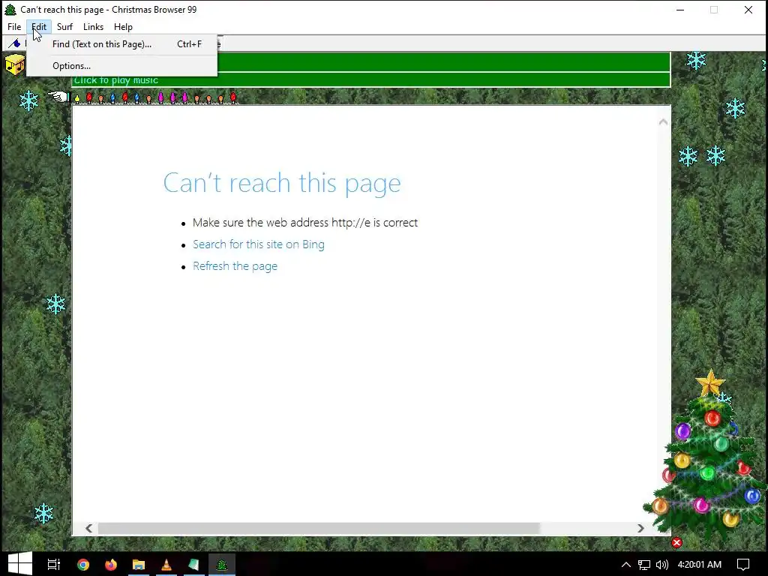
Task: Click the music box icon
Action: pyautogui.click(x=15, y=64)
